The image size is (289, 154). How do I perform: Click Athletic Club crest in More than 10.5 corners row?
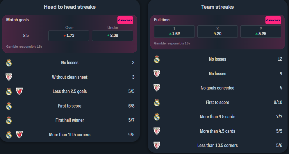[x=19, y=135]
